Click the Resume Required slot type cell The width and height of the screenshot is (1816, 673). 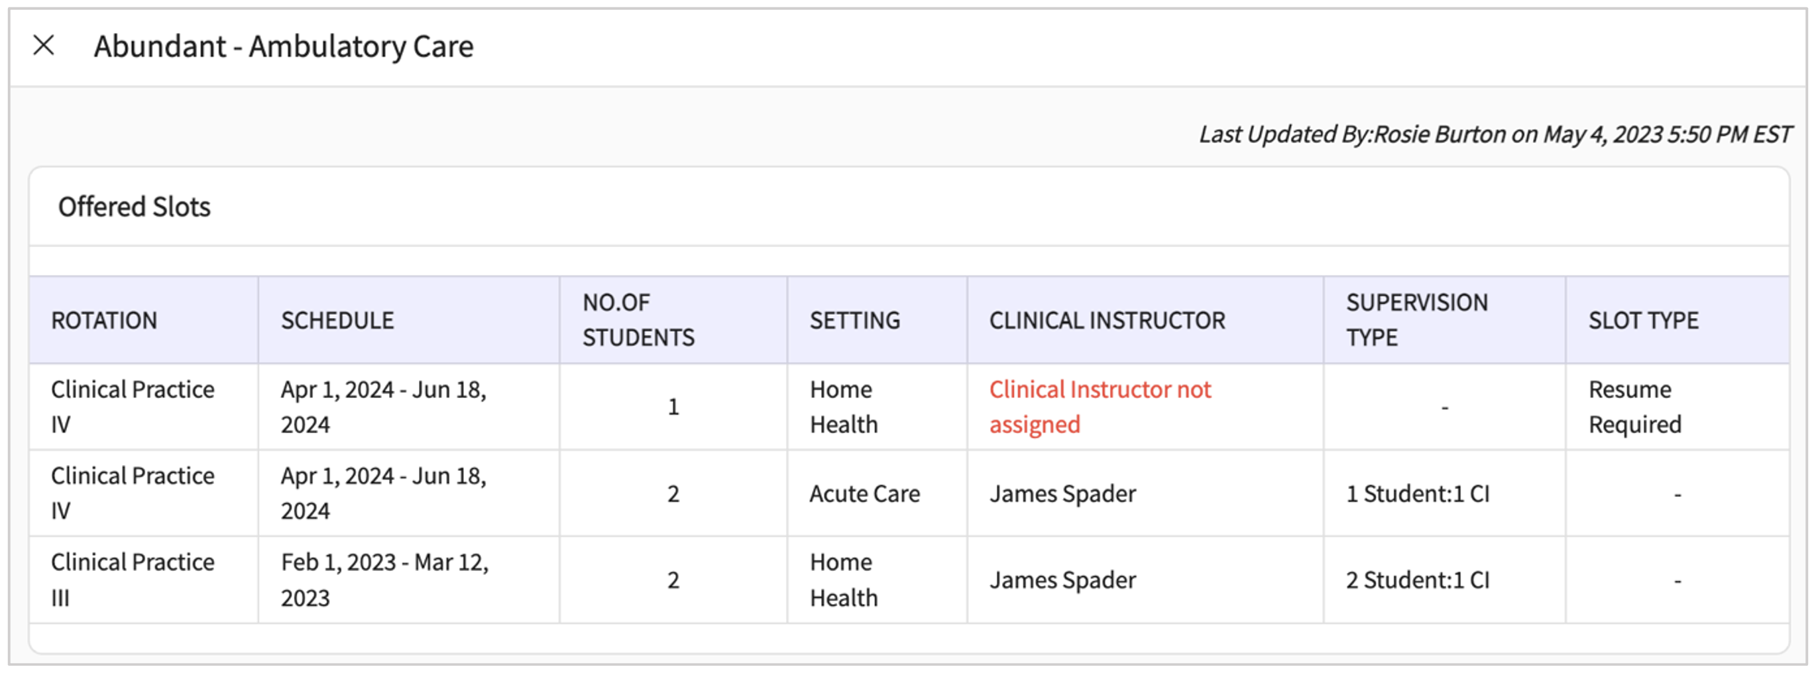(1634, 407)
